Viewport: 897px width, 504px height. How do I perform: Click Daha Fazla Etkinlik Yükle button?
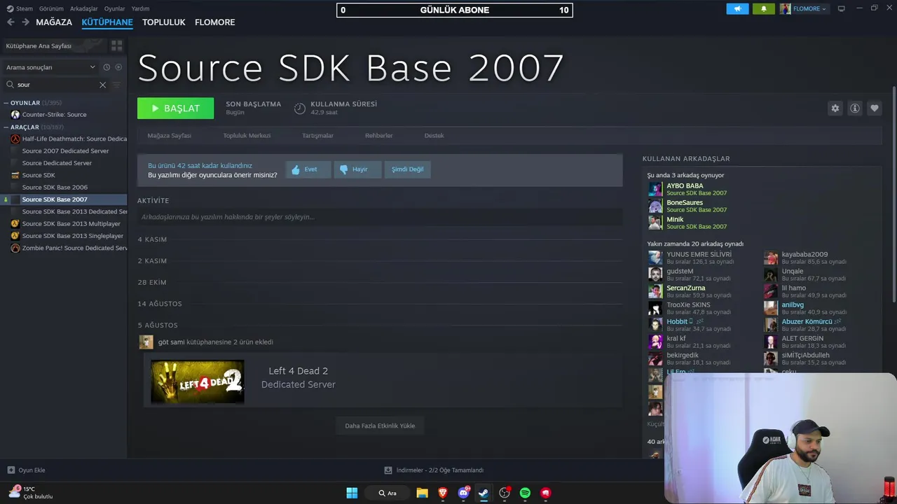[380, 426]
